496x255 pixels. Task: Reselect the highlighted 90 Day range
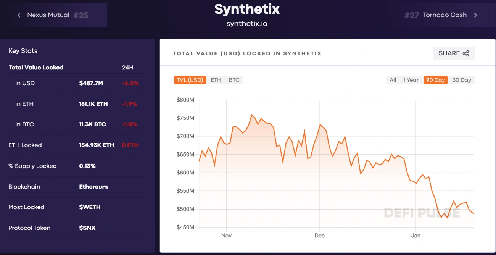pos(435,80)
